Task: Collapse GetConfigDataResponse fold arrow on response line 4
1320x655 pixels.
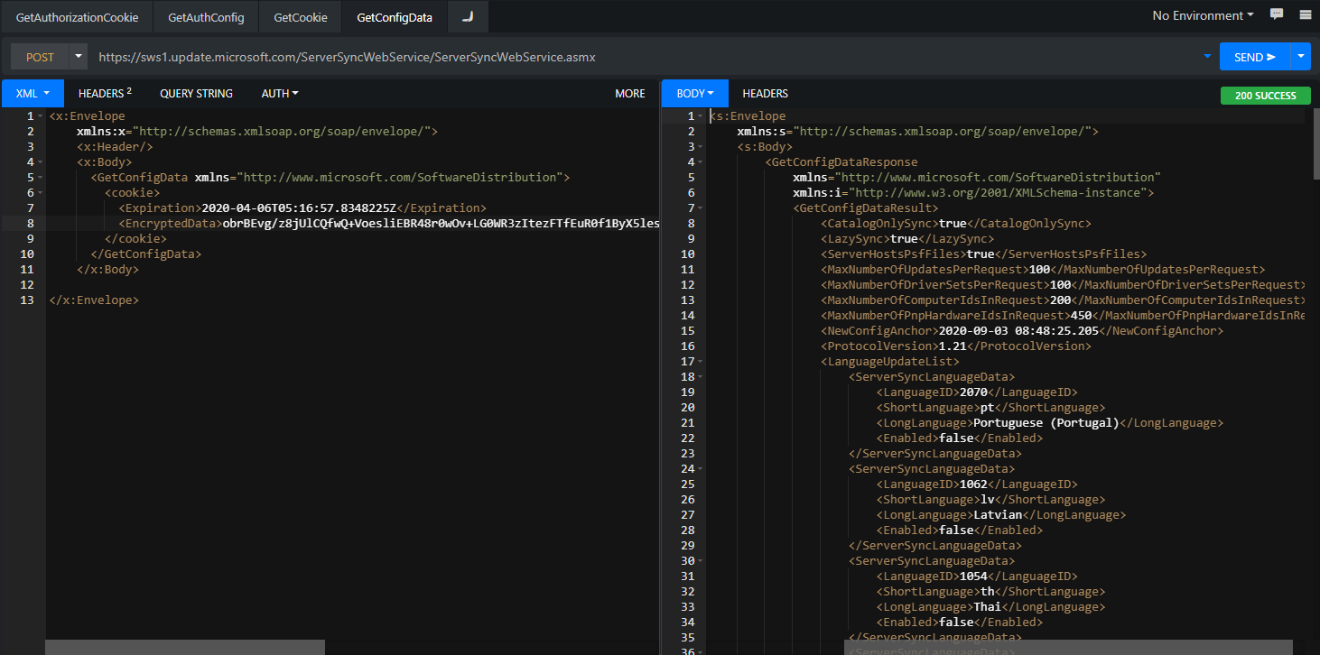Action: (702, 162)
